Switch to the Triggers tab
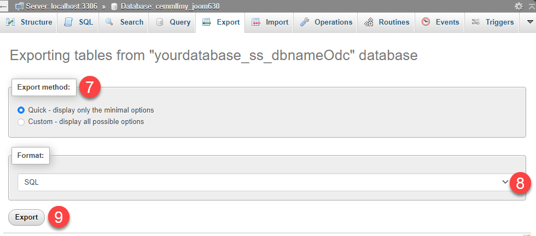Screen dimensions: 536x236 (x=493, y=22)
